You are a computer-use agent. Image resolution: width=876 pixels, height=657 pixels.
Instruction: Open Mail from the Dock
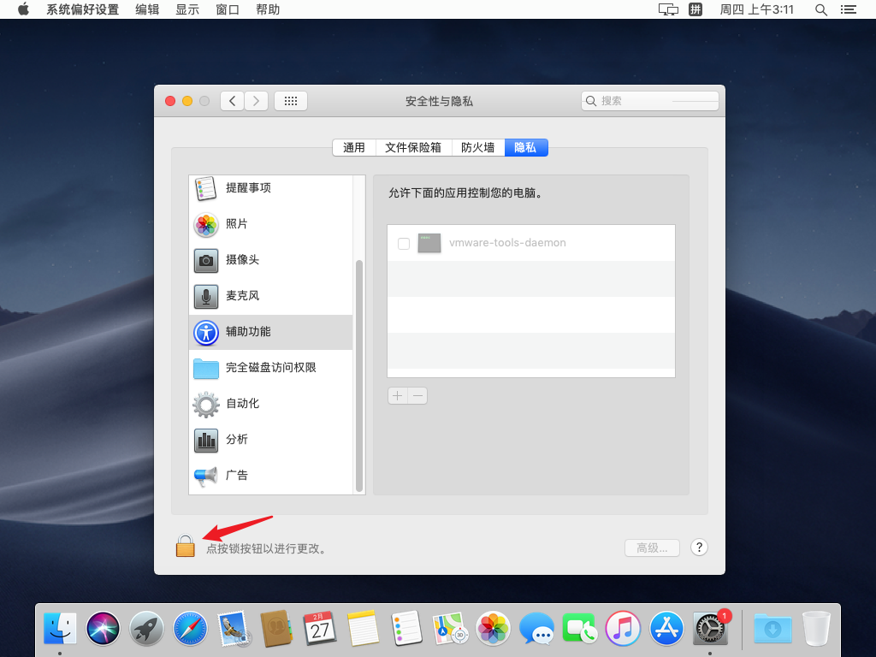[x=234, y=629]
